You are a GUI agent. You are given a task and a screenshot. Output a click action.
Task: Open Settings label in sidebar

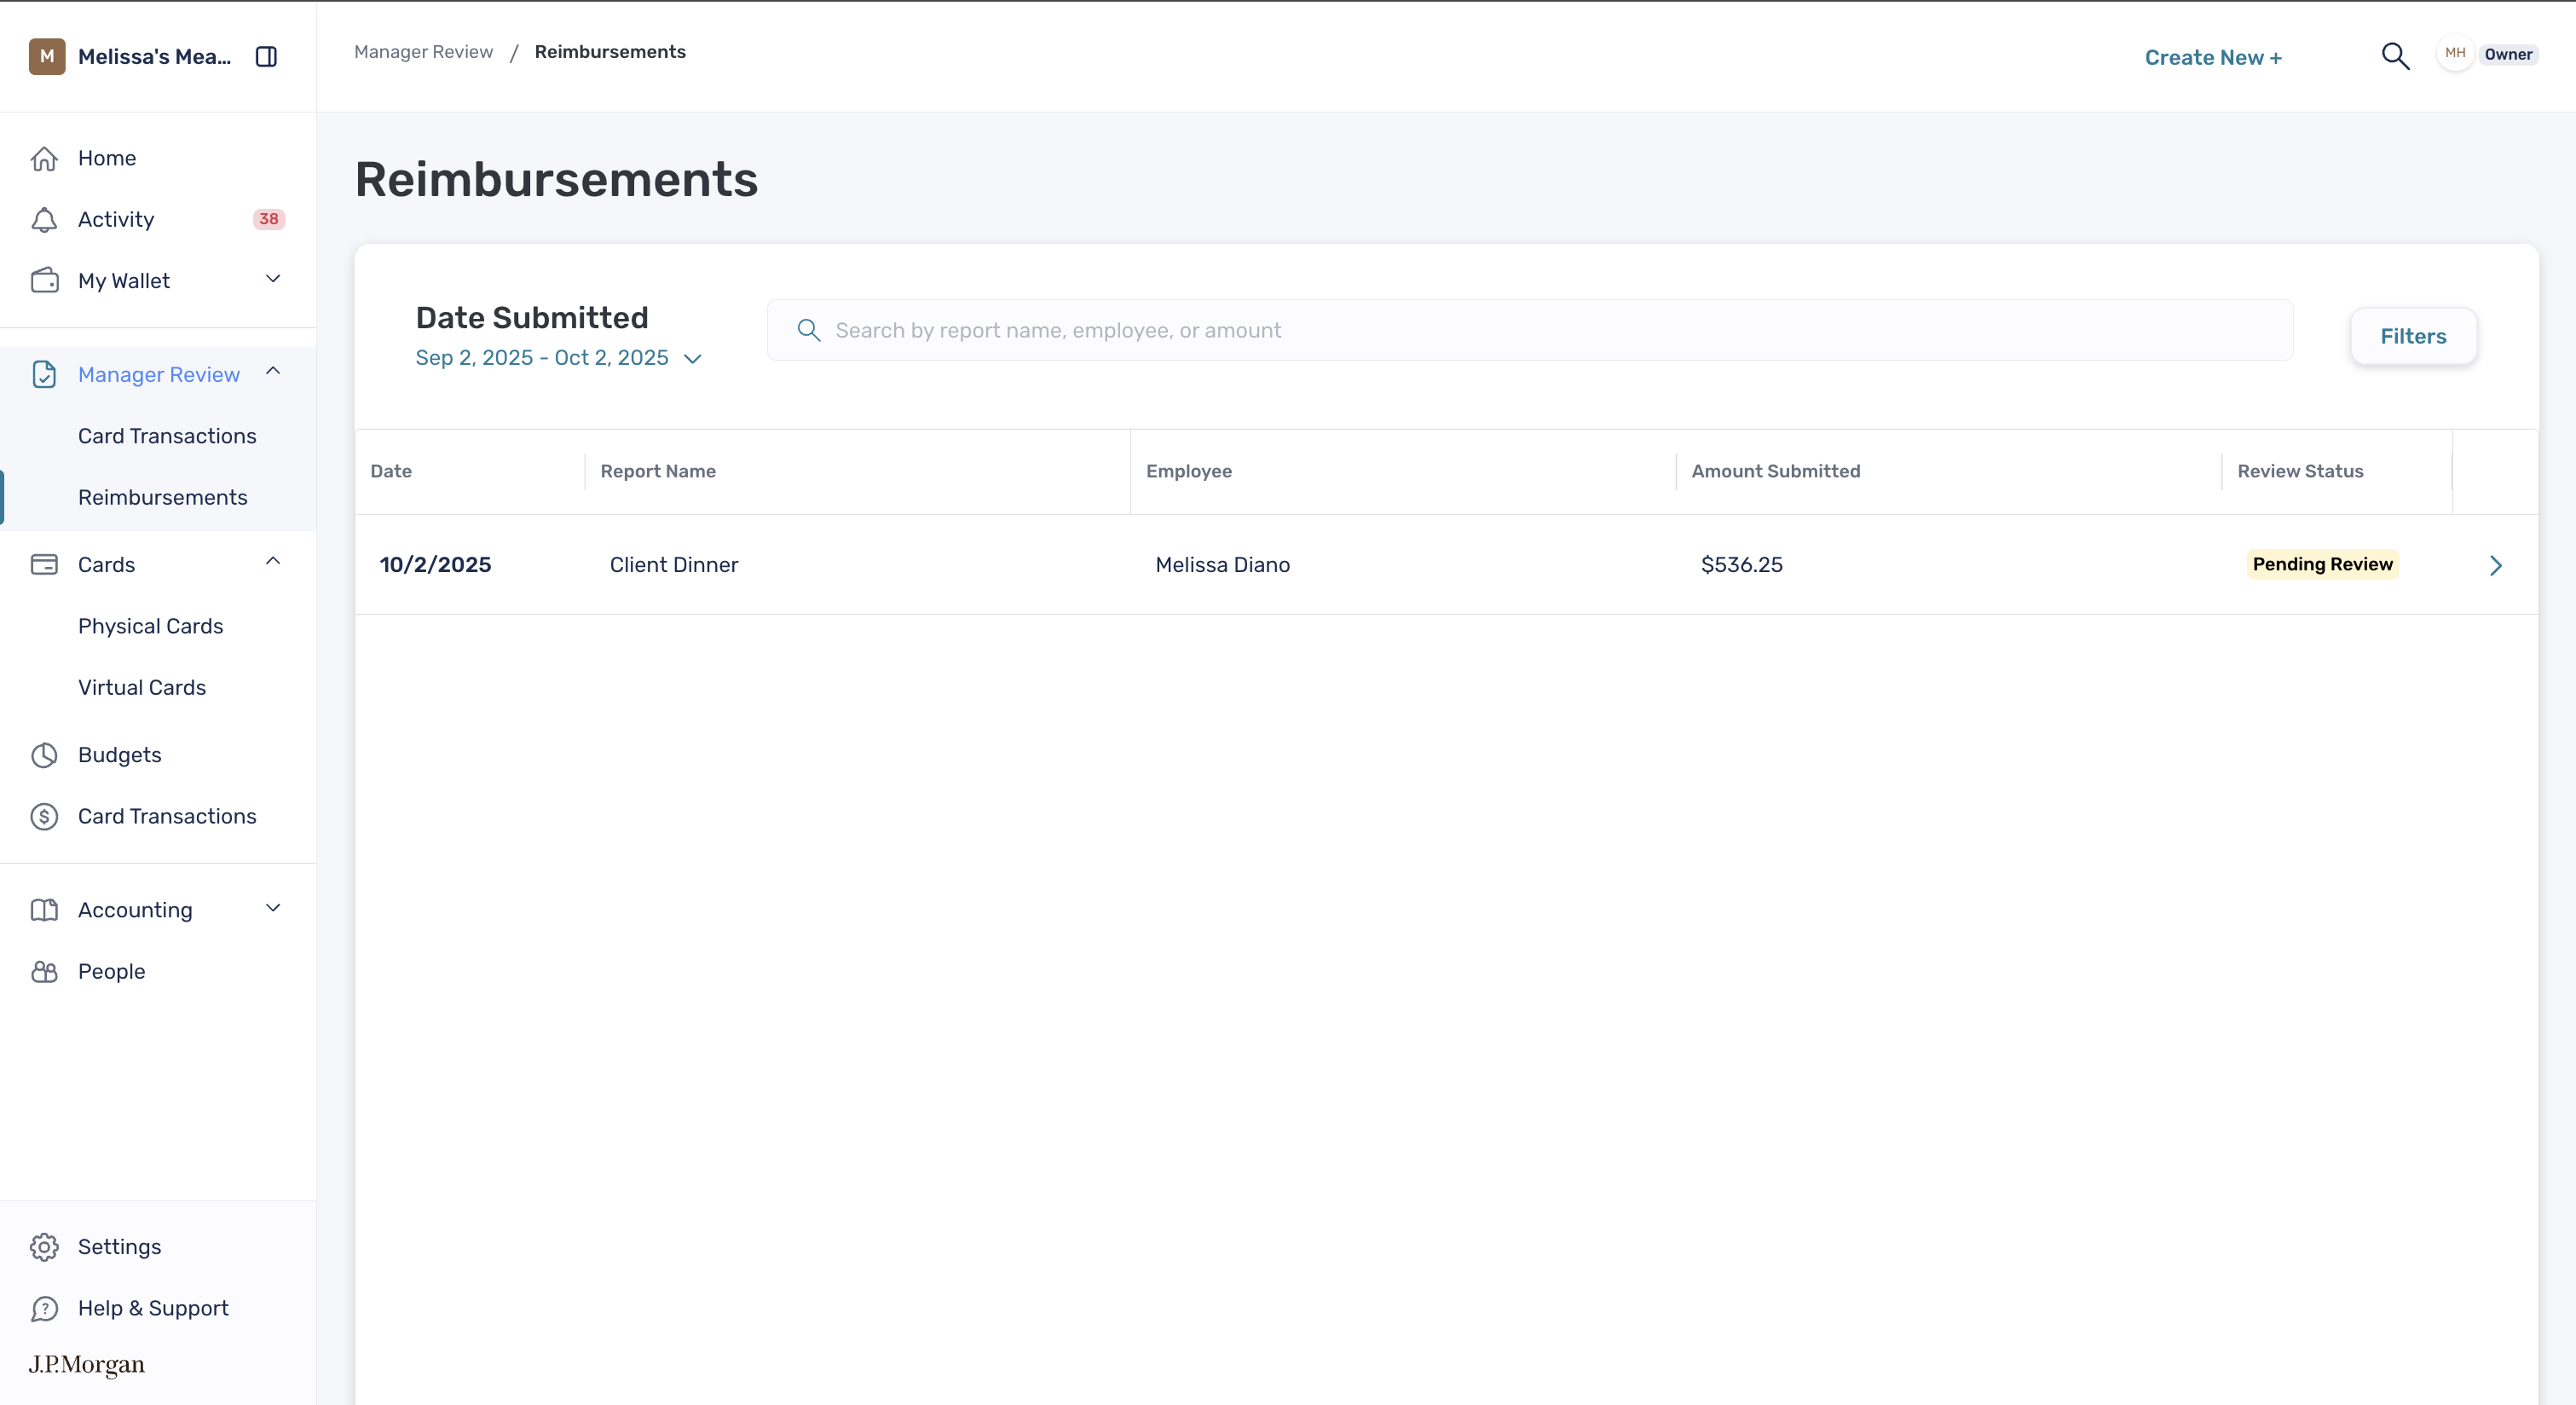120,1247
